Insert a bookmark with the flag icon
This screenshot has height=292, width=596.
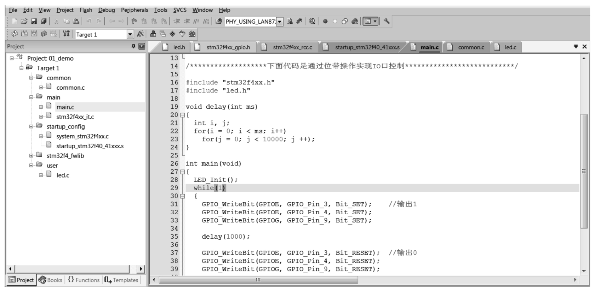coord(134,21)
